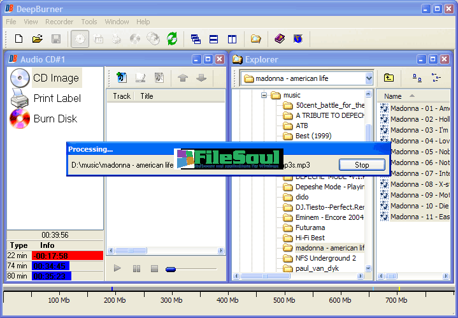The width and height of the screenshot is (458, 318).
Task: Open the Tools menu
Action: coord(89,22)
